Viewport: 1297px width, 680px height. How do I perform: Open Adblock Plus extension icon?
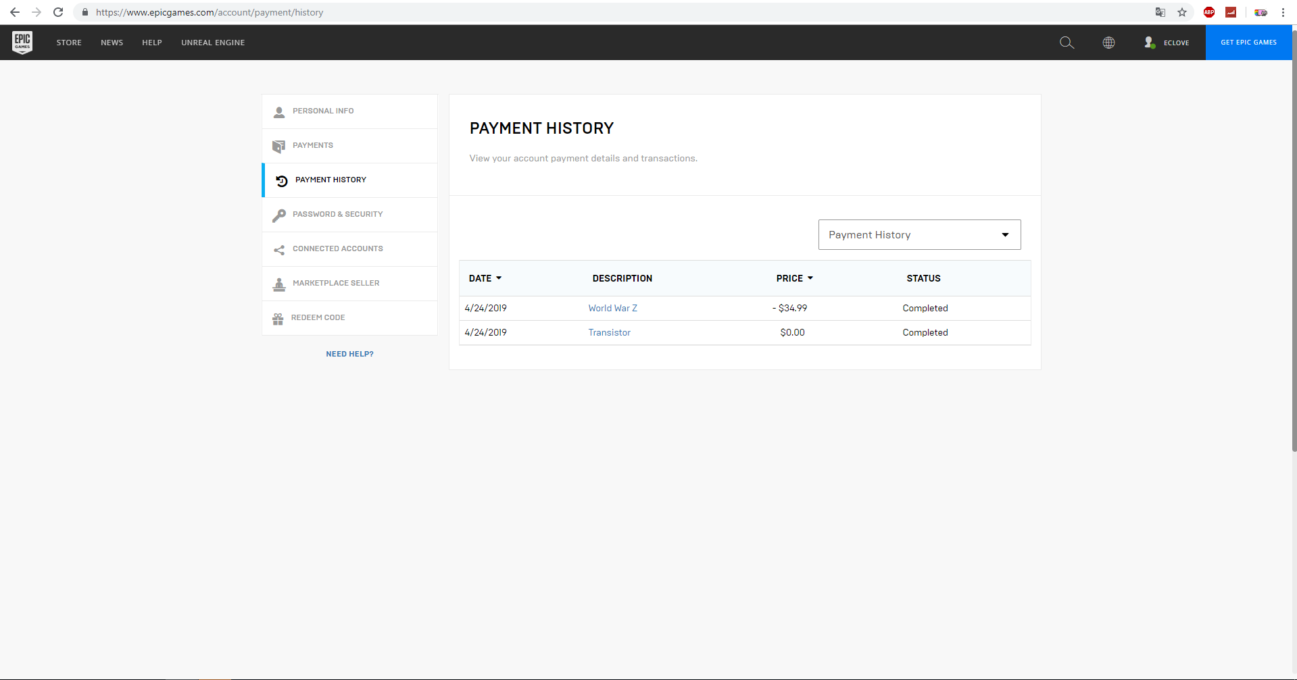point(1209,12)
